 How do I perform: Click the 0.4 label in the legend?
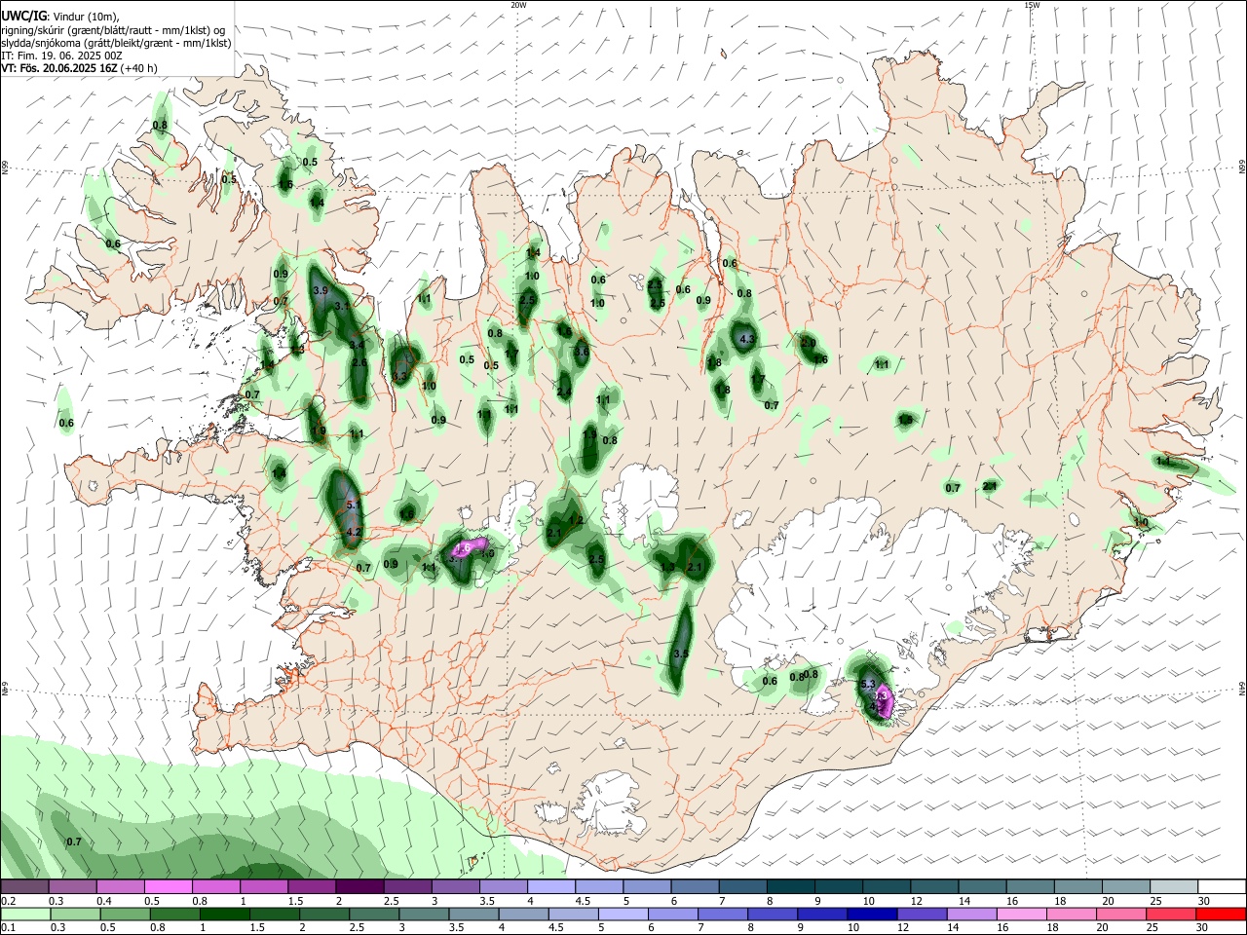point(104,902)
